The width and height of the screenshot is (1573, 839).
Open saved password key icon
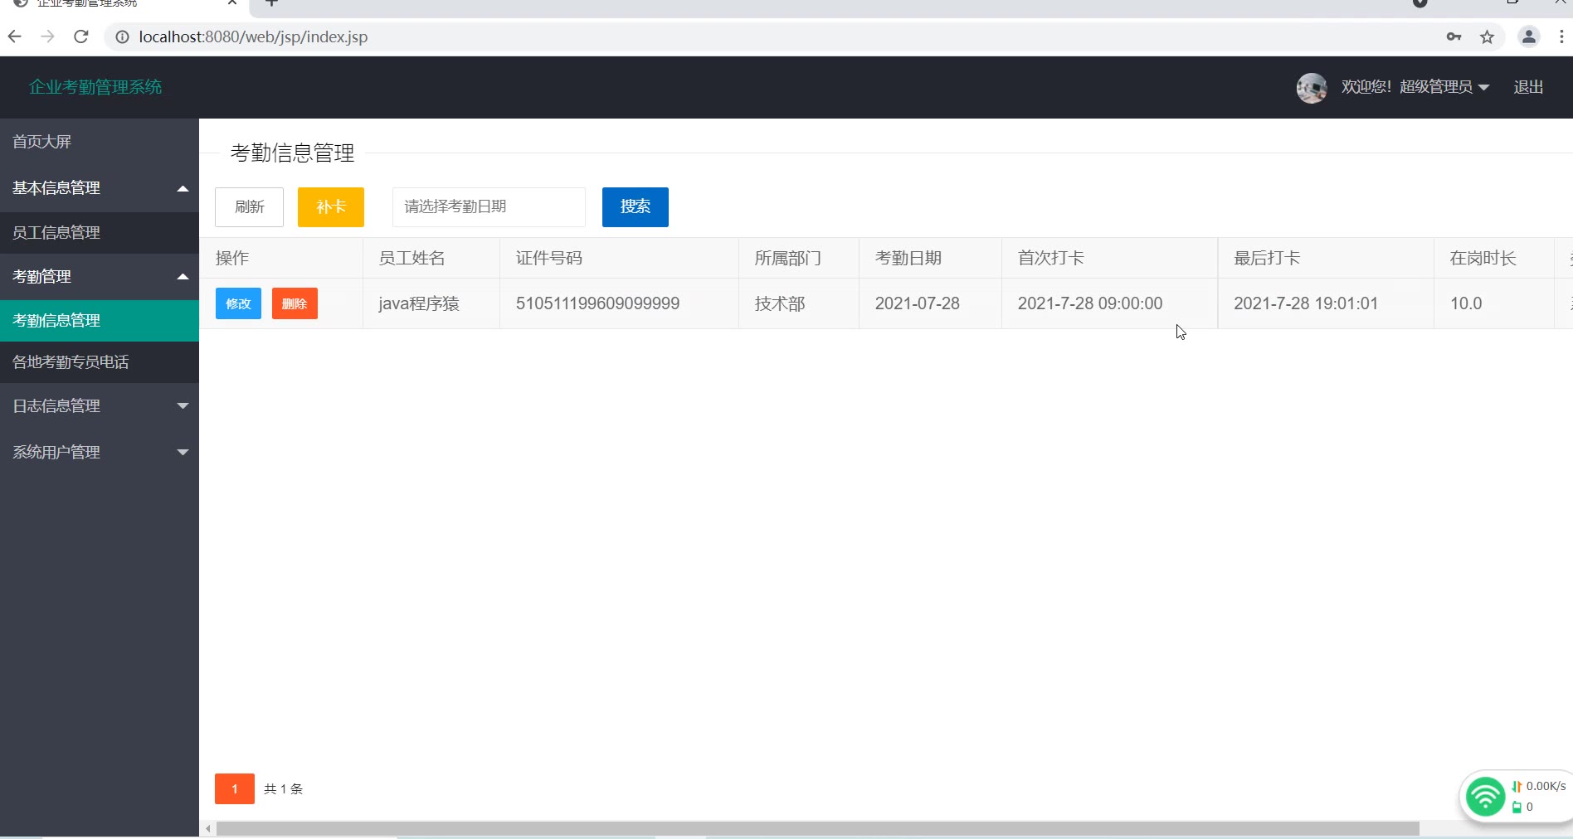tap(1454, 36)
